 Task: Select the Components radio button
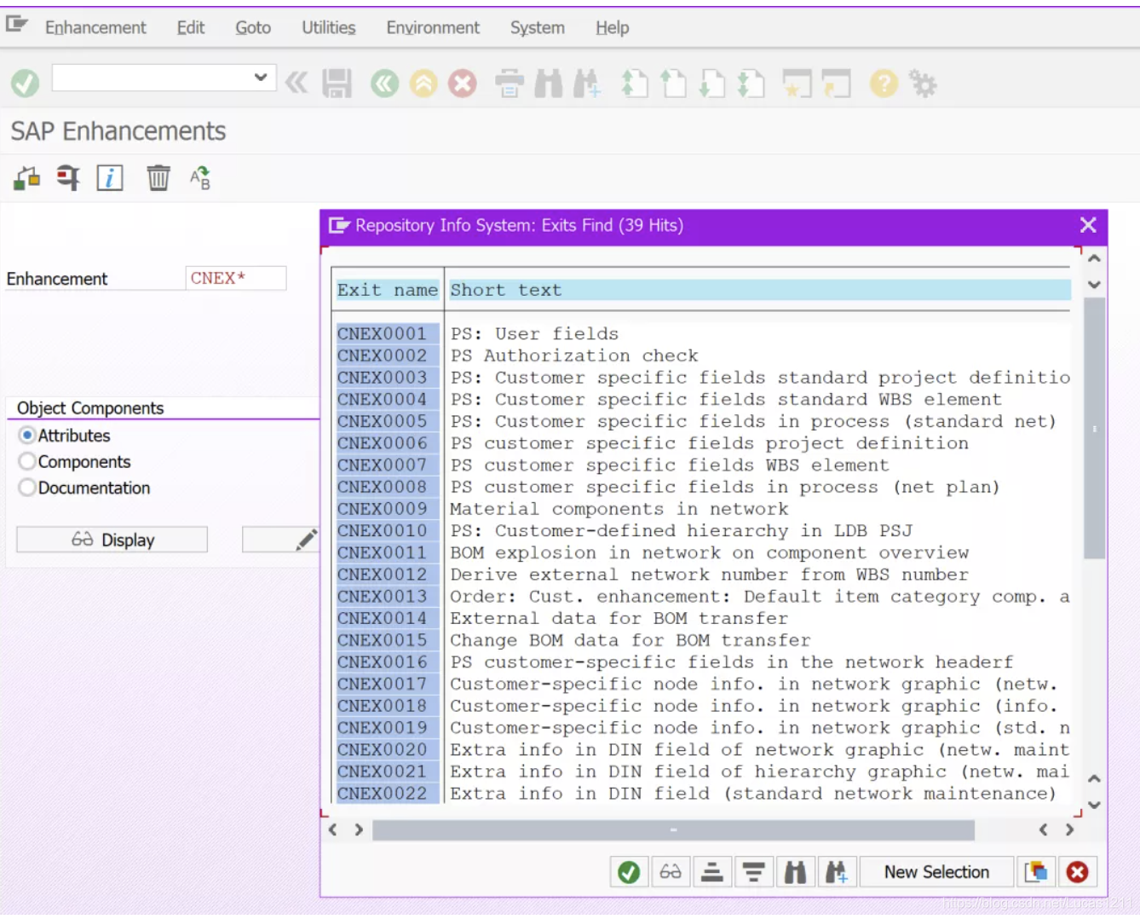coord(27,461)
